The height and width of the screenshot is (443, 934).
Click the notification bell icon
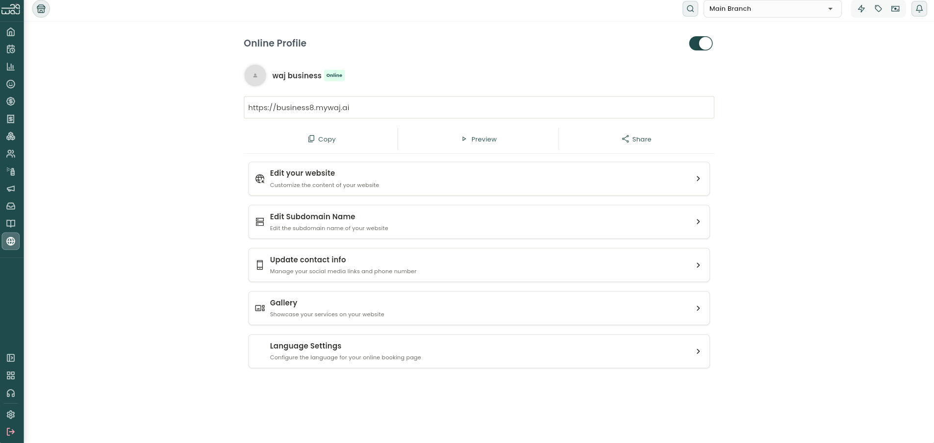(919, 9)
